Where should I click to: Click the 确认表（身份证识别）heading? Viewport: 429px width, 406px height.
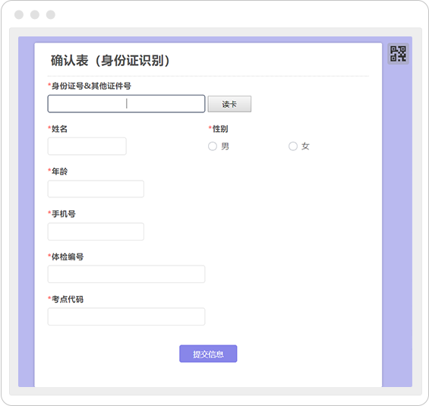point(110,61)
